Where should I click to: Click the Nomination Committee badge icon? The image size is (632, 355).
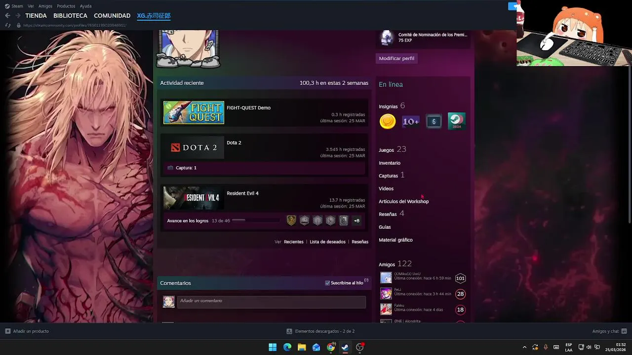point(387,37)
